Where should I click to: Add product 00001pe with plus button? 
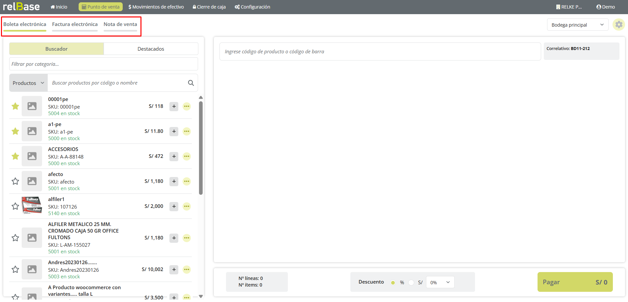click(x=174, y=106)
